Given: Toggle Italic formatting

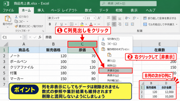Looking at the screenshot, I should pos(56,24).
